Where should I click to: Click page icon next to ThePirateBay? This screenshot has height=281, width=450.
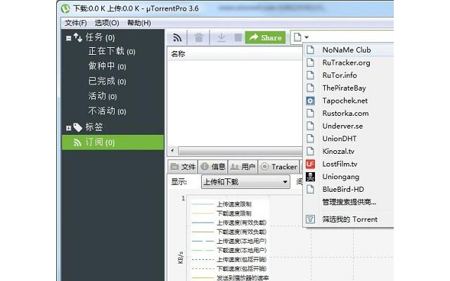pyautogui.click(x=310, y=88)
